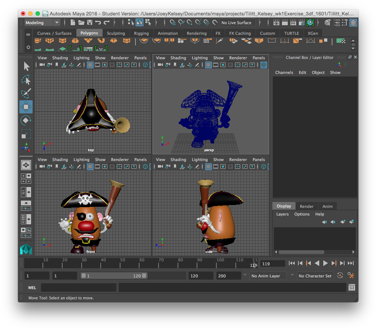Open the Shading menu in the top panel

pyautogui.click(x=60, y=58)
